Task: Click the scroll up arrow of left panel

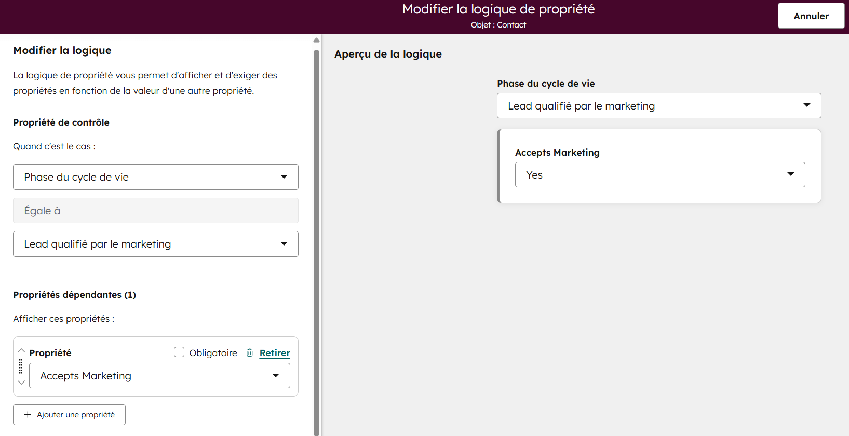Action: [316, 40]
